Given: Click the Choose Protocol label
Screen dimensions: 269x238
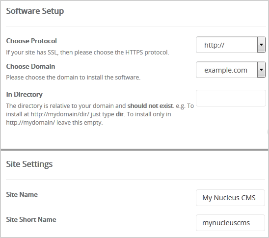Looking at the screenshot, I should (x=31, y=41).
